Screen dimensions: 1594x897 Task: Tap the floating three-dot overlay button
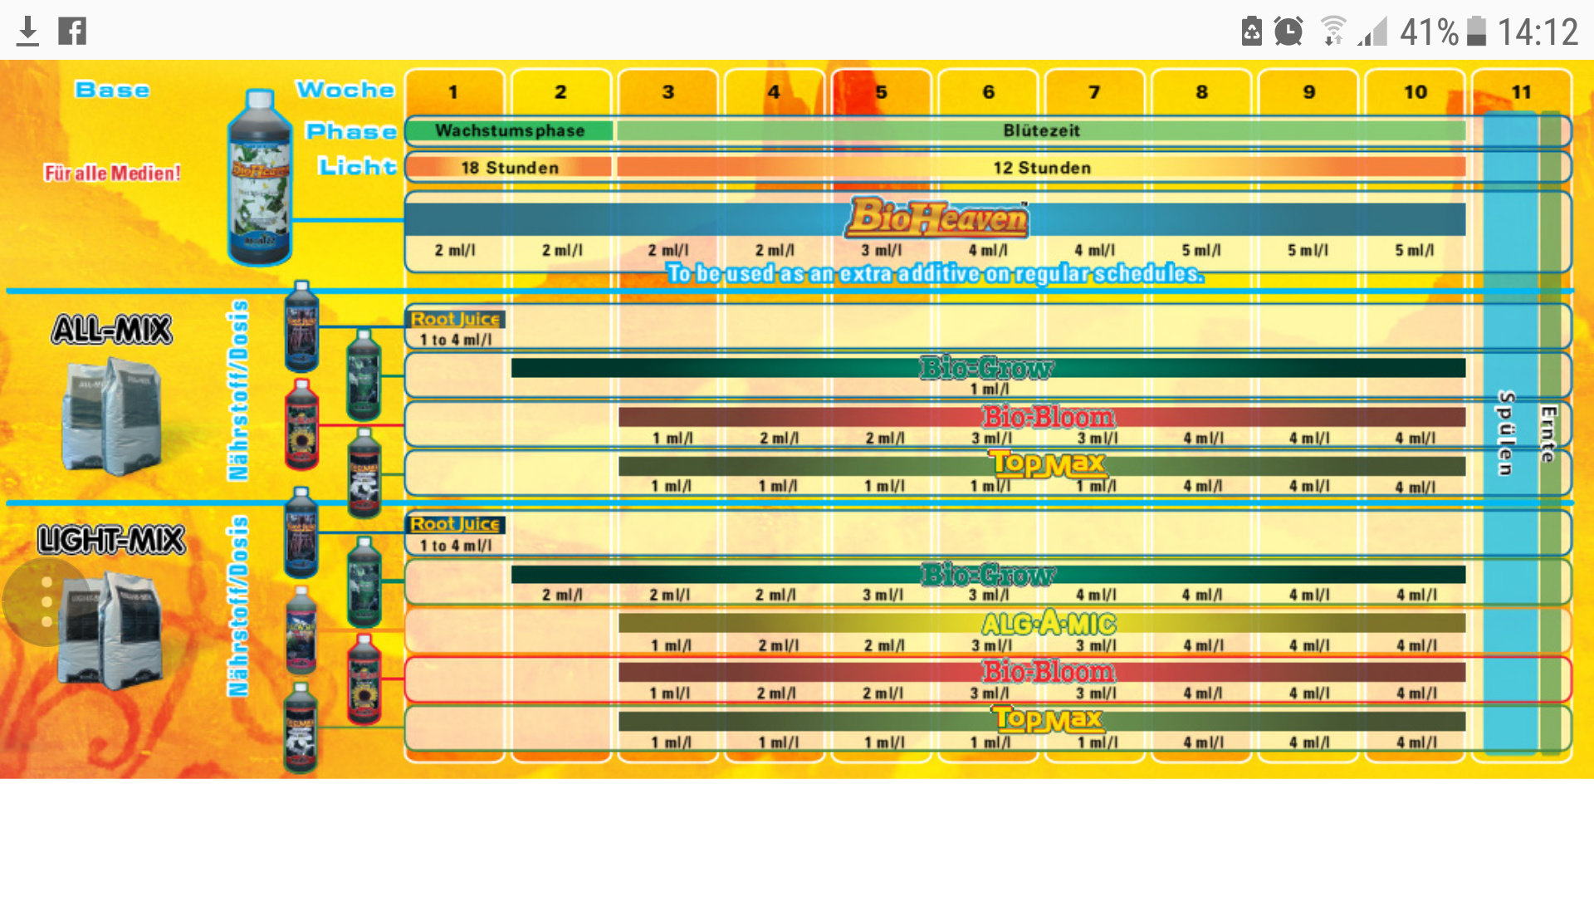(x=46, y=601)
